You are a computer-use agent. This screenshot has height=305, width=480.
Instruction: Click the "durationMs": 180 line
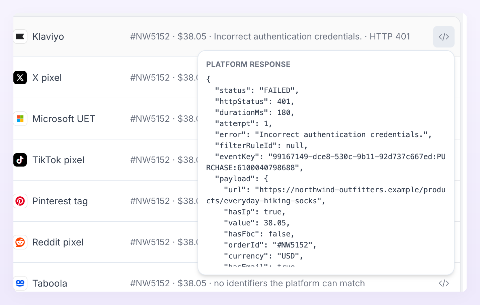coord(255,112)
